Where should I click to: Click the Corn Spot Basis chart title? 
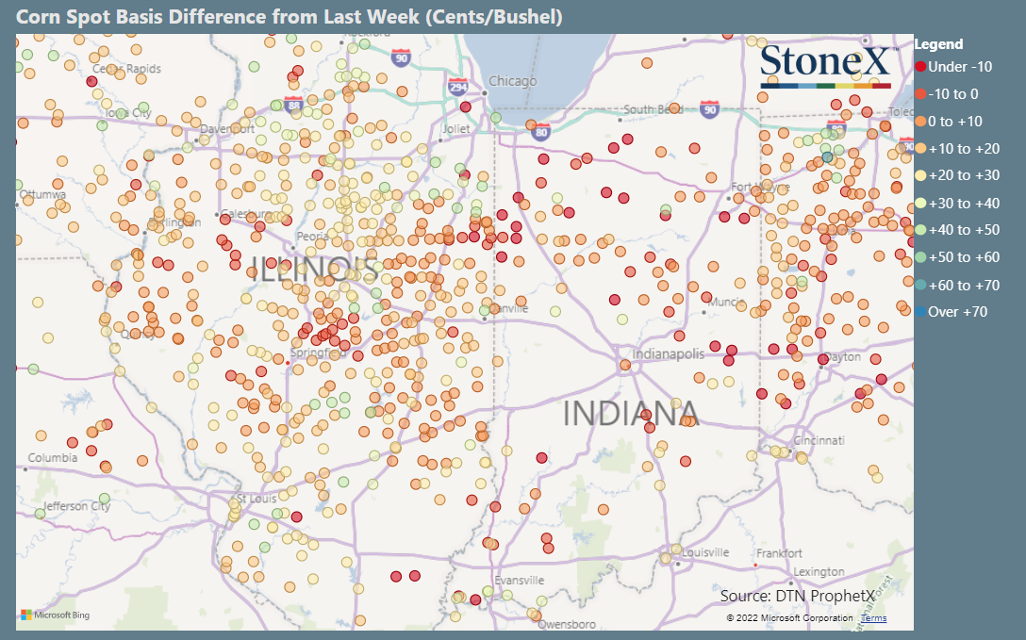[289, 16]
